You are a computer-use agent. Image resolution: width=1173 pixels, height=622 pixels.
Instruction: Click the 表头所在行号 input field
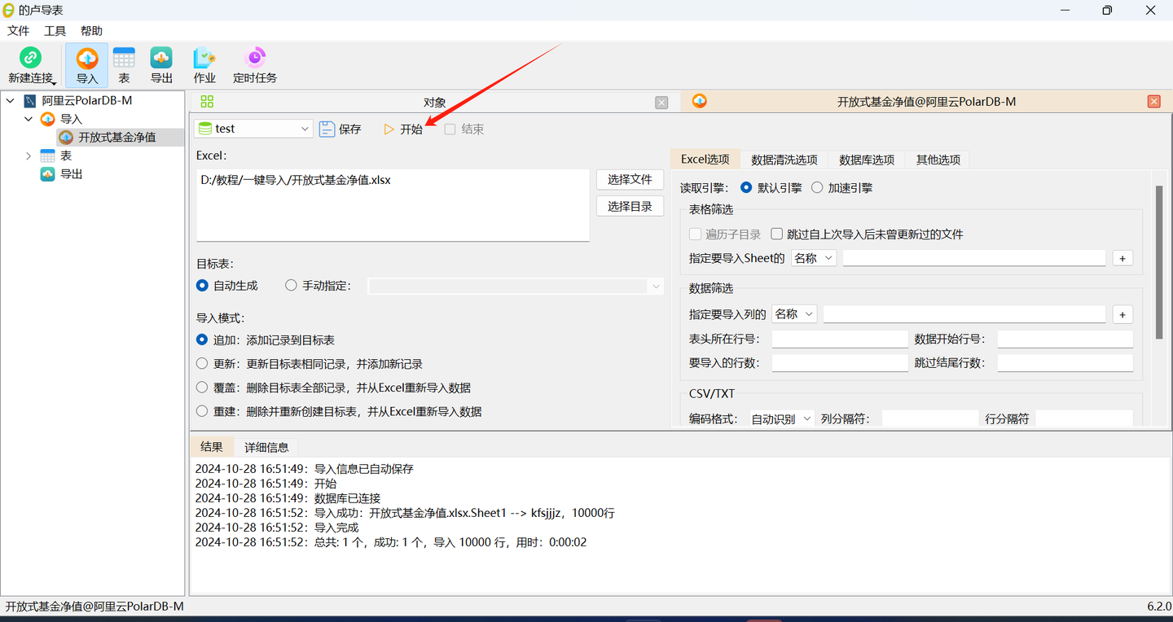840,339
